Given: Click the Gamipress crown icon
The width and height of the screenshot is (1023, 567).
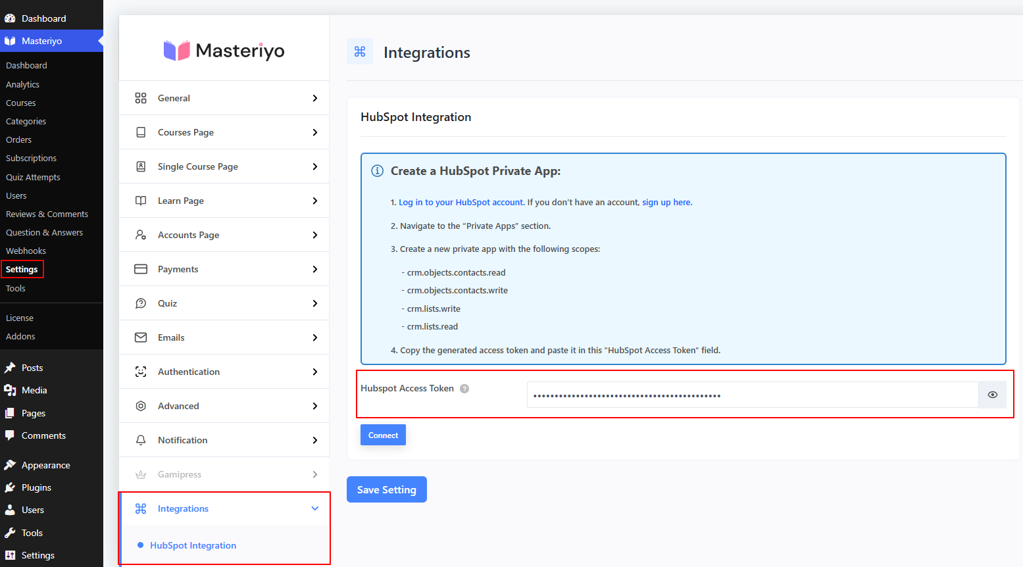Looking at the screenshot, I should pyautogui.click(x=141, y=474).
